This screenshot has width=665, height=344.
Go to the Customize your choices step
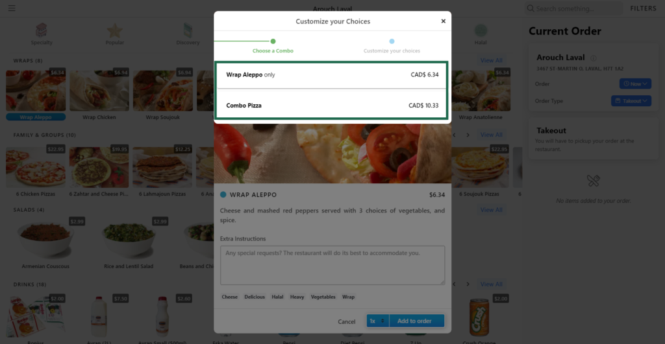pos(392,46)
